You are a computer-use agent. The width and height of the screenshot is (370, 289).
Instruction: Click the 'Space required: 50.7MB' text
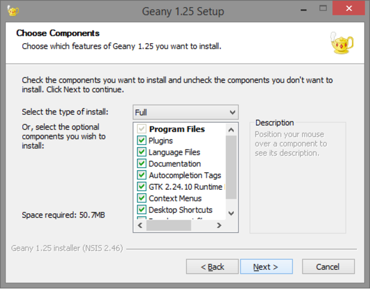point(63,215)
